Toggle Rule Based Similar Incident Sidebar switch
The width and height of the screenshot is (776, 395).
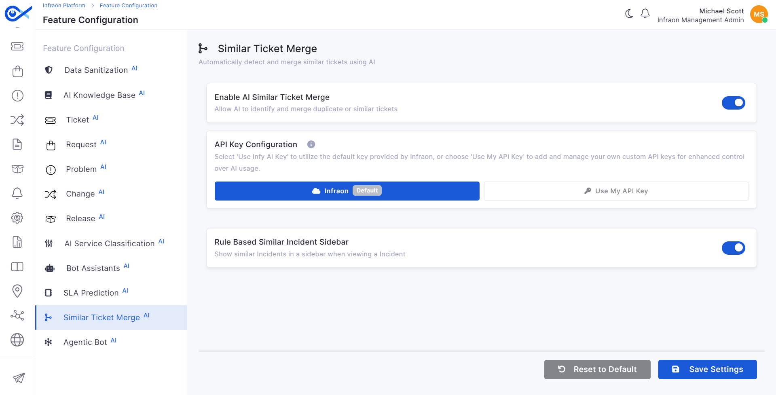(733, 248)
